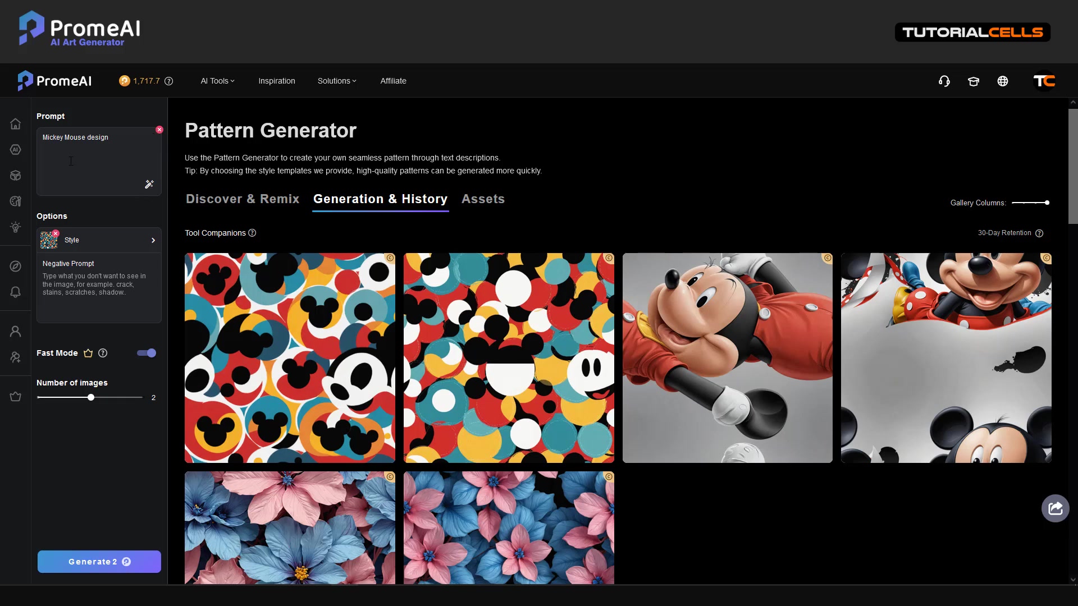Click copyright icon on pink floral pattern
Screen dimensions: 1078x606
click(x=390, y=477)
